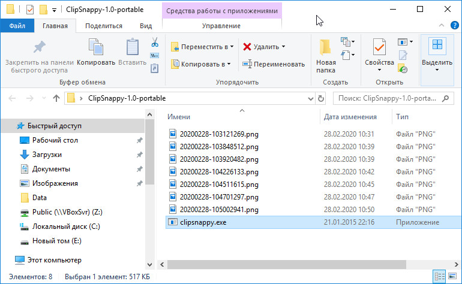Expand the Удалить dropdown arrow
The width and height of the screenshot is (462, 284).
click(283, 47)
